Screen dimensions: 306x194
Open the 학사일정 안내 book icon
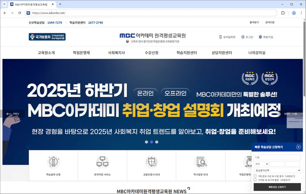[201, 162]
